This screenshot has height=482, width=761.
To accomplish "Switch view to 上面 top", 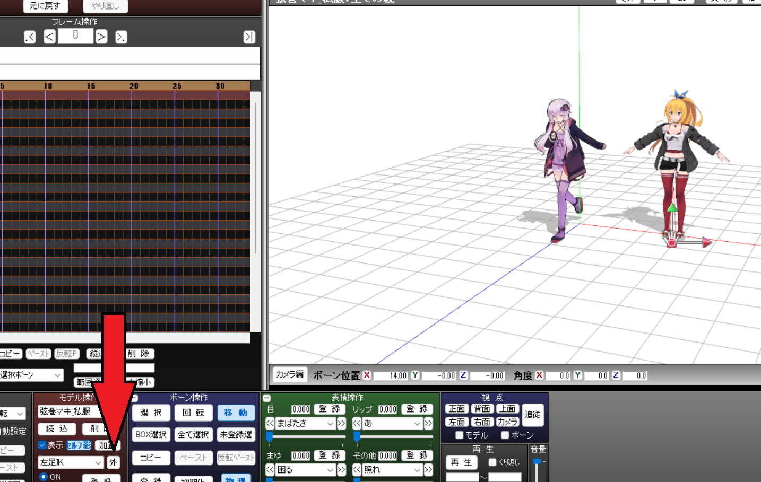I will pyautogui.click(x=507, y=408).
